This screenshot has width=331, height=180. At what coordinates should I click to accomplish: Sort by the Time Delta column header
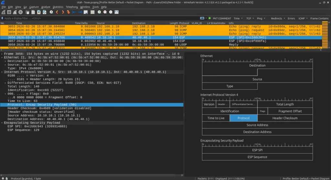81,23
